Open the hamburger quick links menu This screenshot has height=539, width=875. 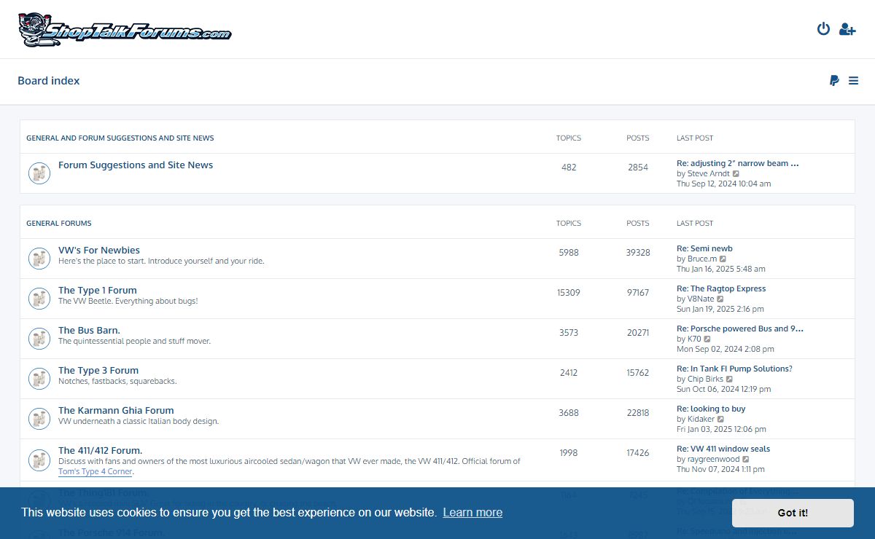853,81
